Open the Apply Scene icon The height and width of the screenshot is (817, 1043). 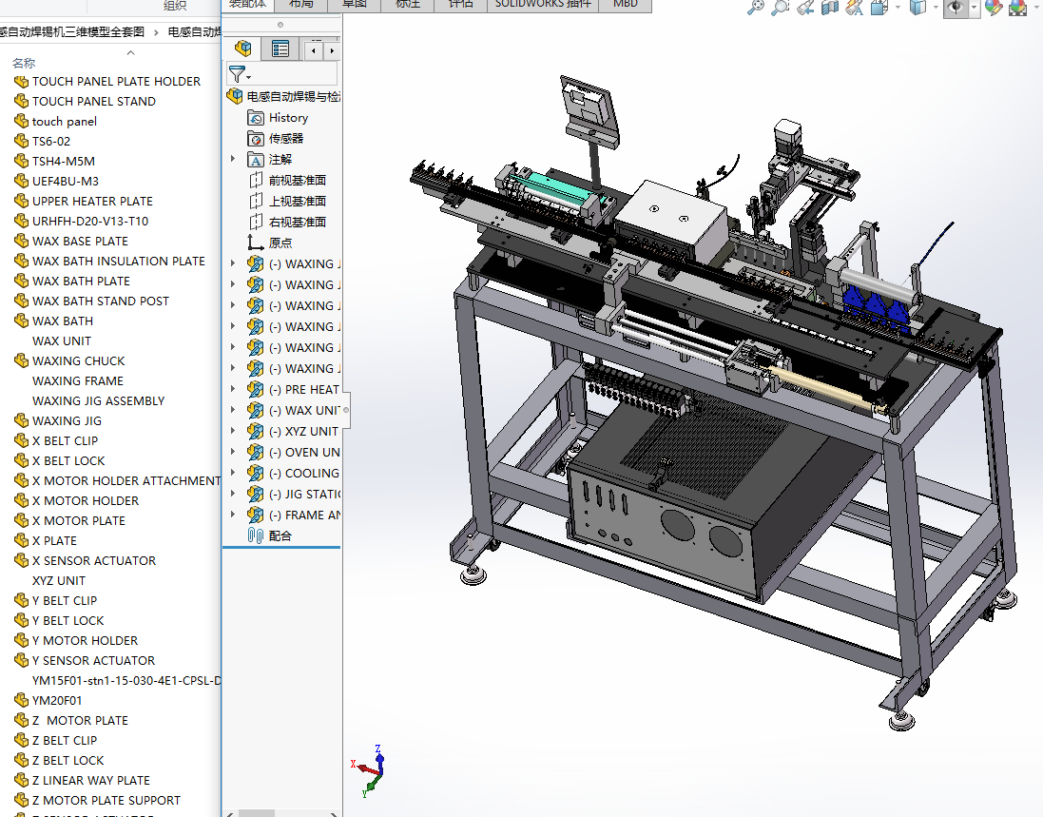click(x=1017, y=8)
